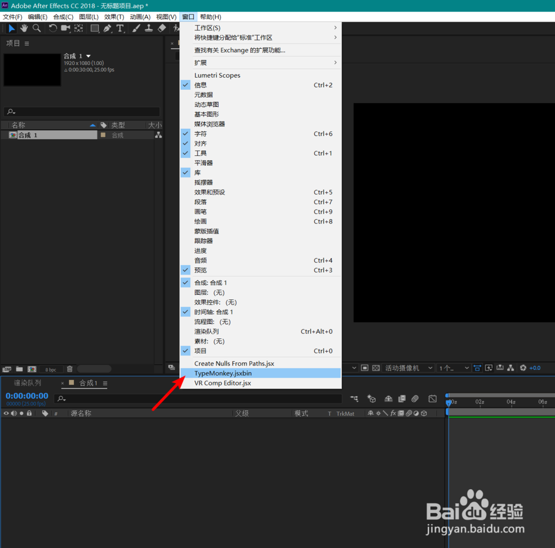Enable frame blending for timeline layers
555x548 pixels.
coord(402,399)
